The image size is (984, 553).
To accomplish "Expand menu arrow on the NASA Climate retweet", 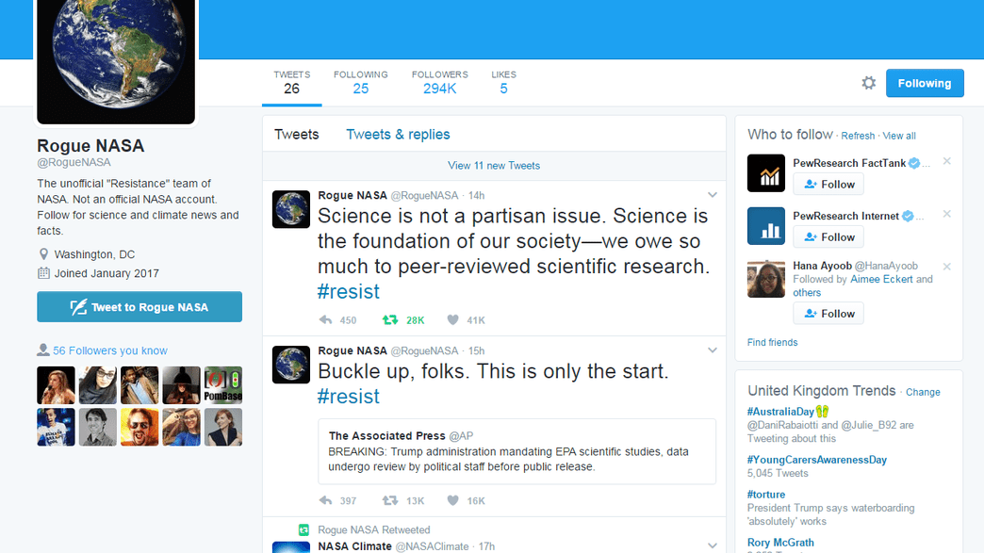I will [713, 545].
